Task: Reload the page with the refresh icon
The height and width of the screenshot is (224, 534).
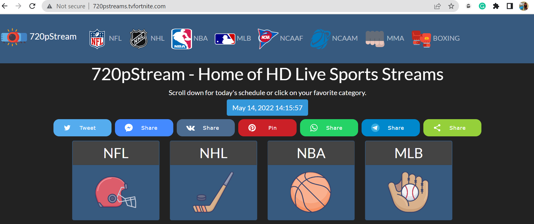Action: tap(32, 6)
